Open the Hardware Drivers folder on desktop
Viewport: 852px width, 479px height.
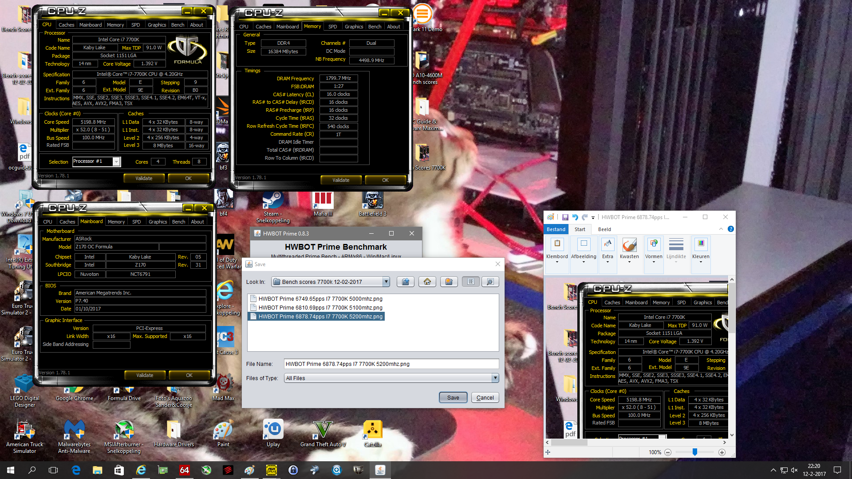174,434
